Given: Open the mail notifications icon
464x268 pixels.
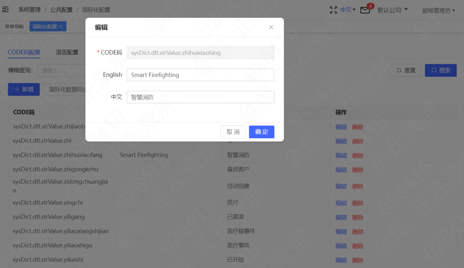Looking at the screenshot, I should [365, 10].
